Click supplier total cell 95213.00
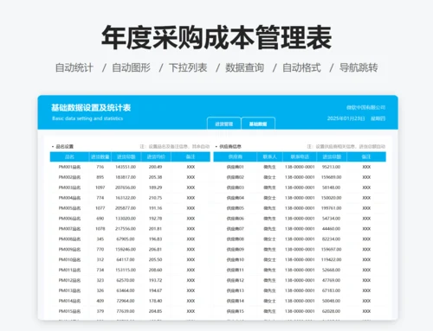This screenshot has height=331, width=433. pos(332,167)
